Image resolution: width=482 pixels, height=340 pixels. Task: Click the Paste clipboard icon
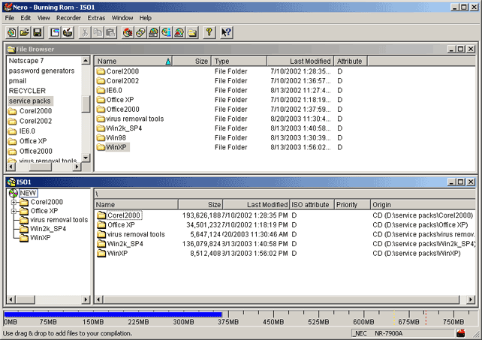[x=110, y=32]
